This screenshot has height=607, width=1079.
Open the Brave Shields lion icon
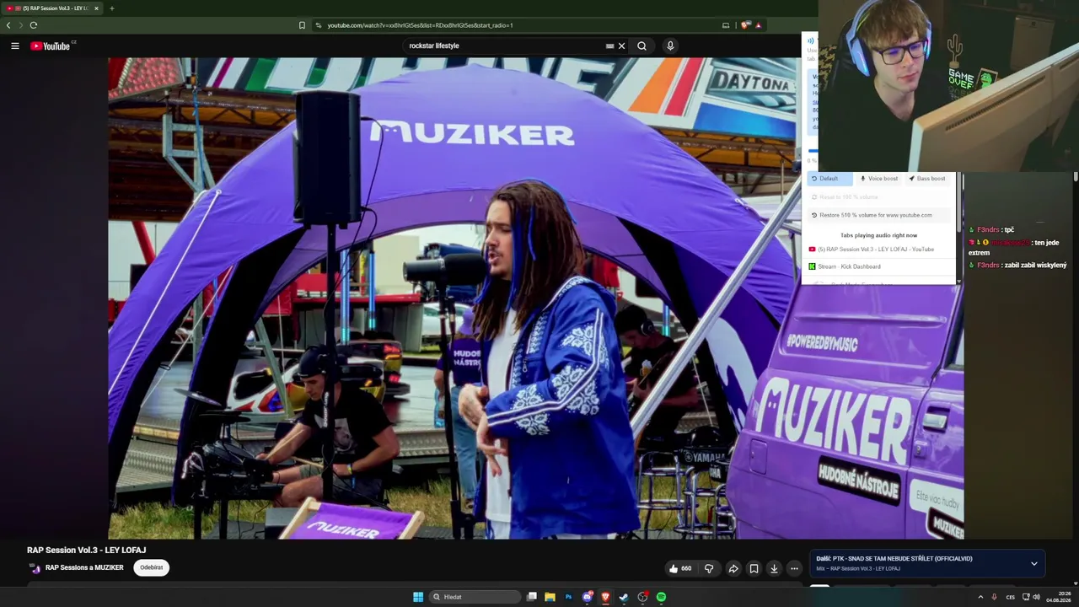[x=744, y=25]
